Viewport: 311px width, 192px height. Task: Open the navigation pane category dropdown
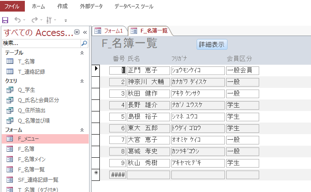pos(77,32)
